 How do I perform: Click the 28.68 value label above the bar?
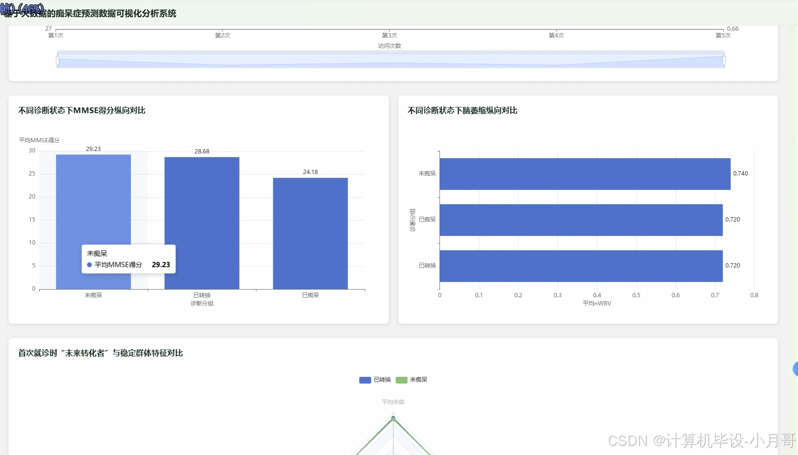coord(202,152)
